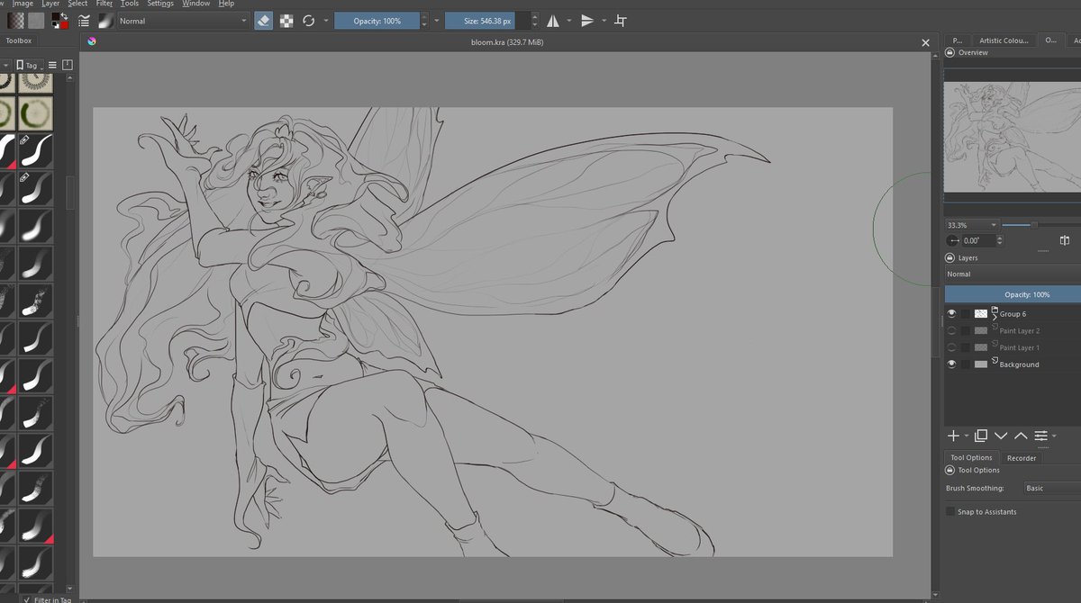1081x603 pixels.
Task: Select the Background layer row
Action: click(x=1013, y=364)
